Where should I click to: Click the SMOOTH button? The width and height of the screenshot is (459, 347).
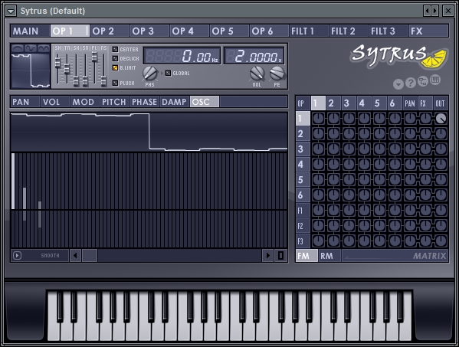(50, 255)
